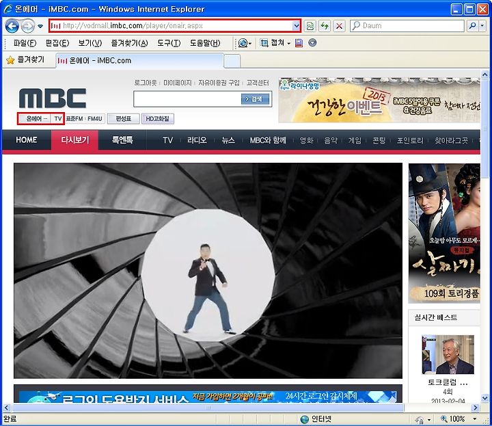Click the floppy disk save icon

point(299,43)
